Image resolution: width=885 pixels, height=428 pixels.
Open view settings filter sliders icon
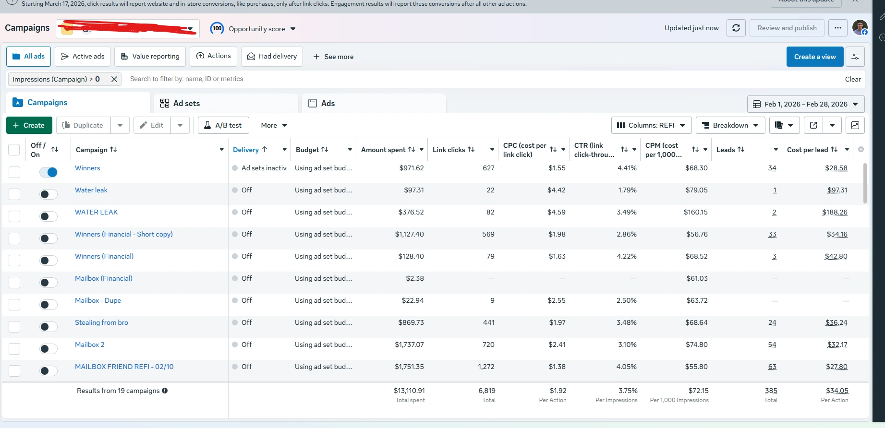coord(855,57)
